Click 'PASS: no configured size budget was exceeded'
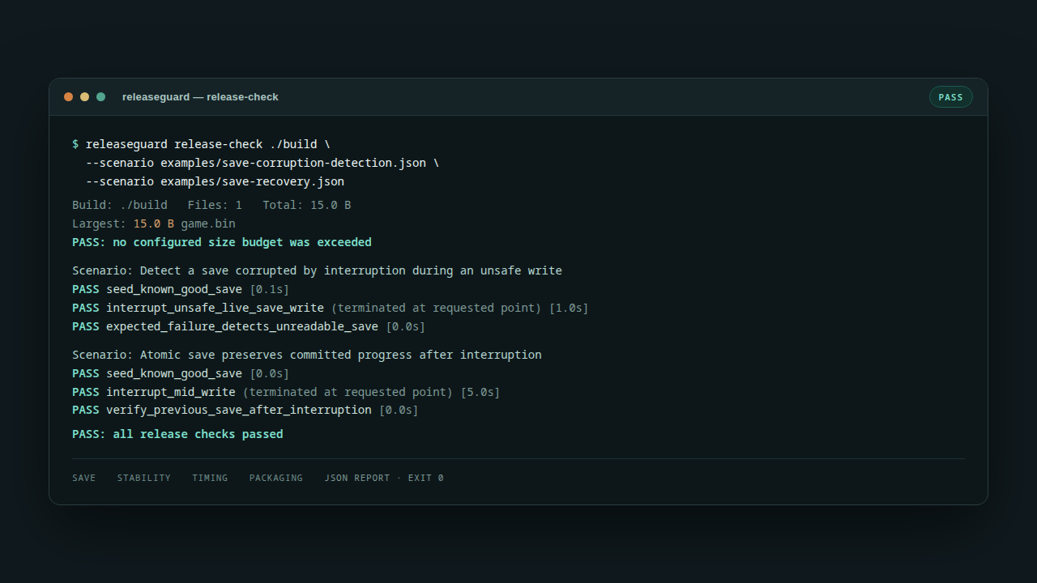1037x583 pixels. coord(222,242)
